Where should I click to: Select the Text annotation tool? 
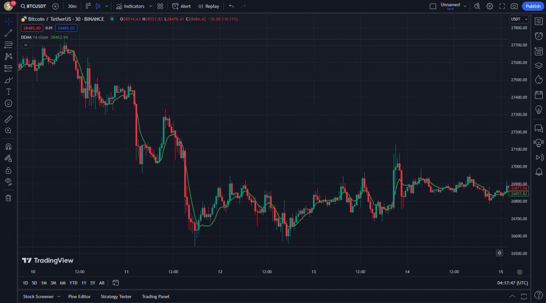tap(9, 92)
